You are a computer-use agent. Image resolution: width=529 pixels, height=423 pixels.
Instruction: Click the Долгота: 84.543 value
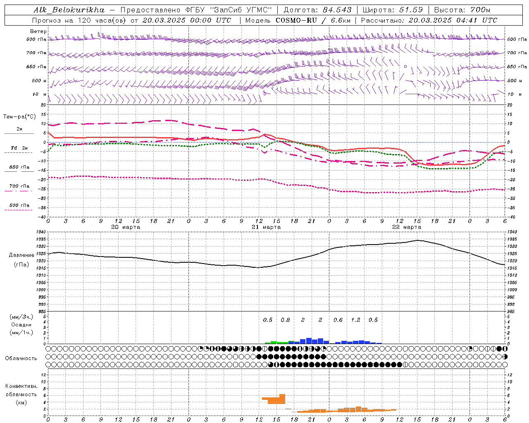click(x=317, y=10)
